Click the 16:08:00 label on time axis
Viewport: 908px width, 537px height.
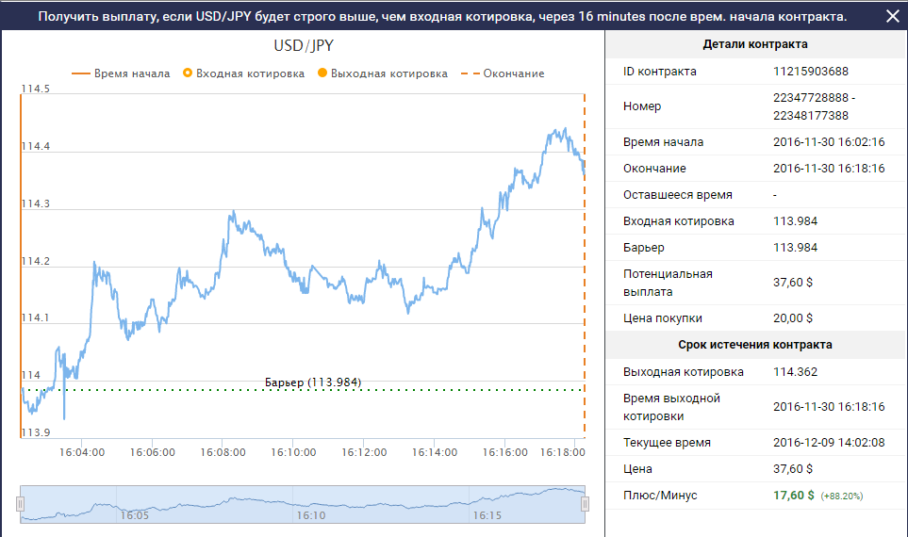pyautogui.click(x=224, y=452)
